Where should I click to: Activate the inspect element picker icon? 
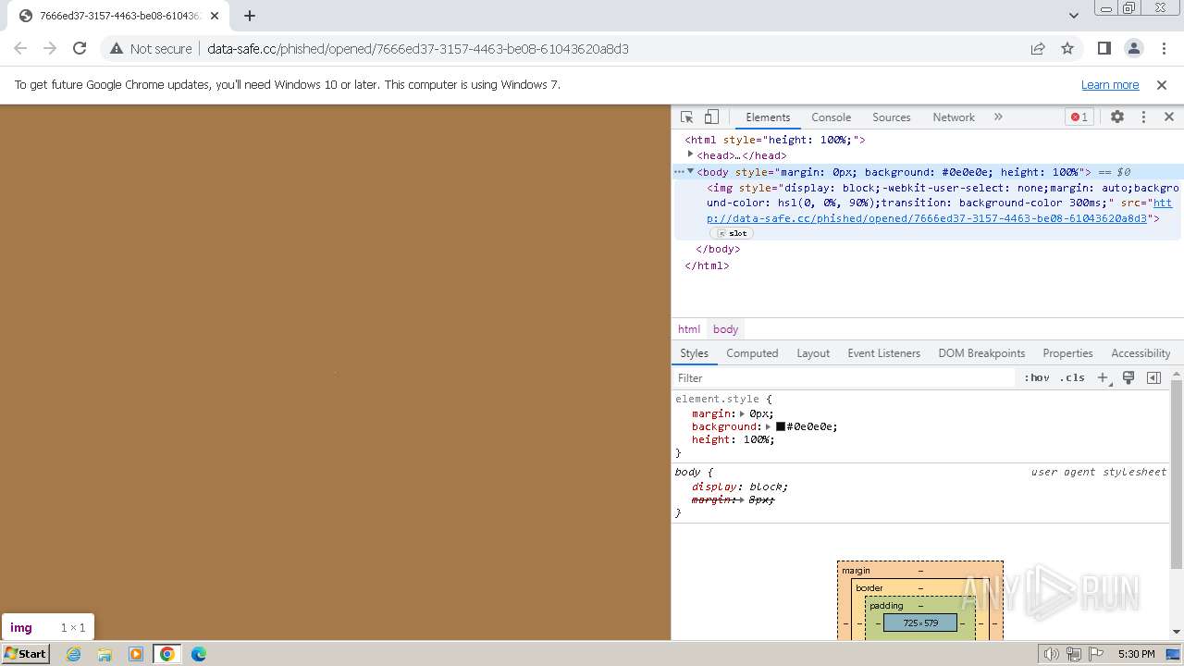686,117
